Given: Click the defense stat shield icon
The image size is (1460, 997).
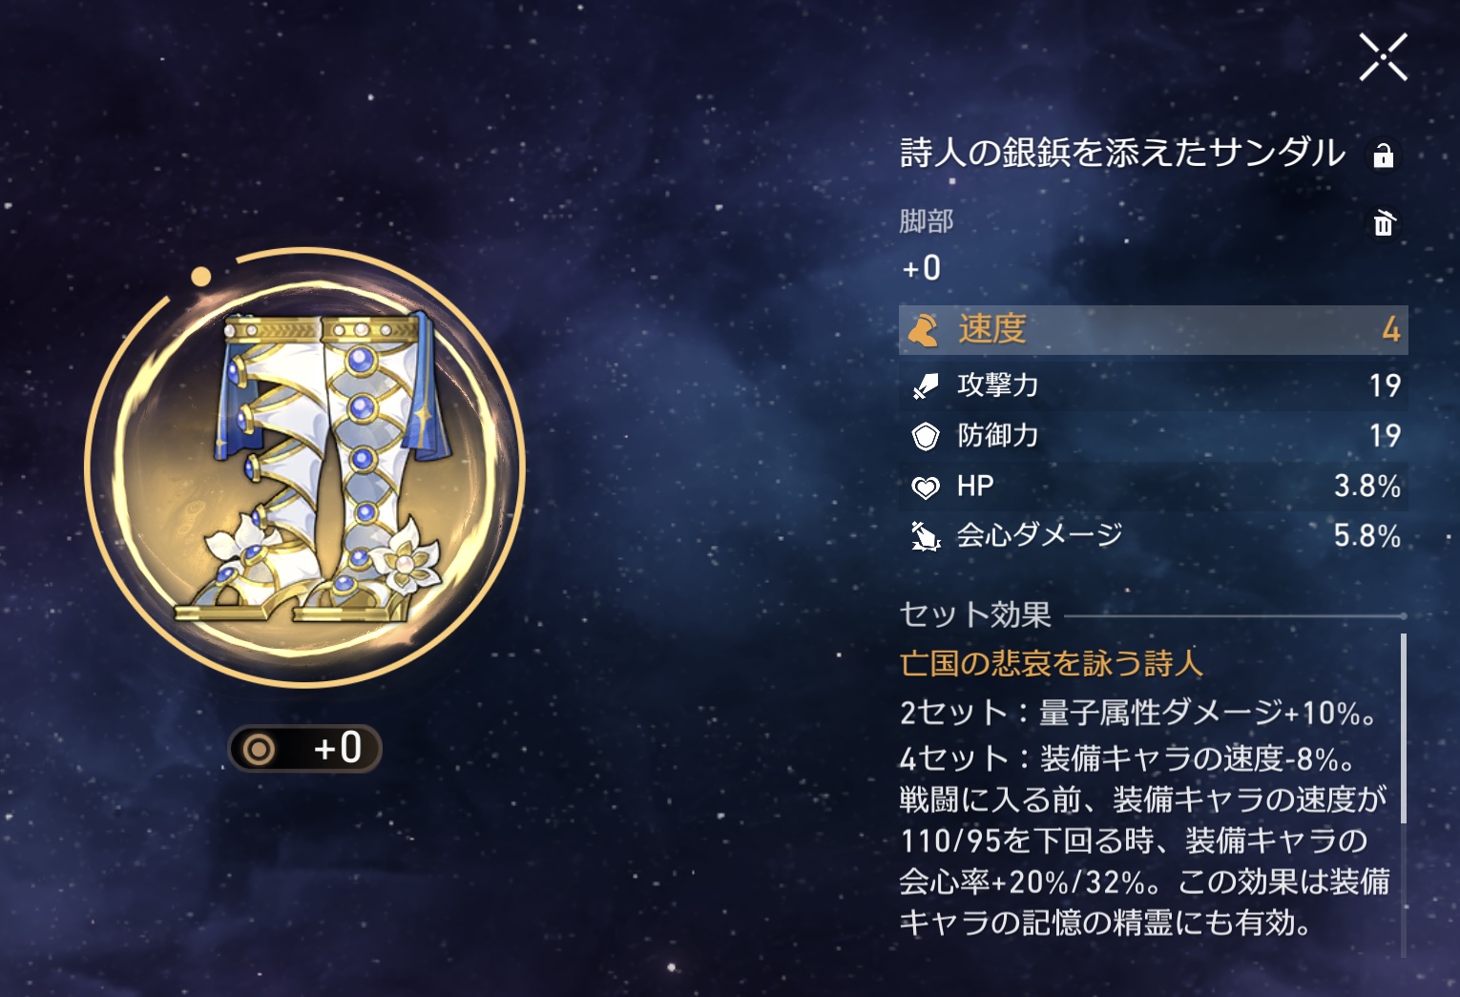Looking at the screenshot, I should point(925,436).
